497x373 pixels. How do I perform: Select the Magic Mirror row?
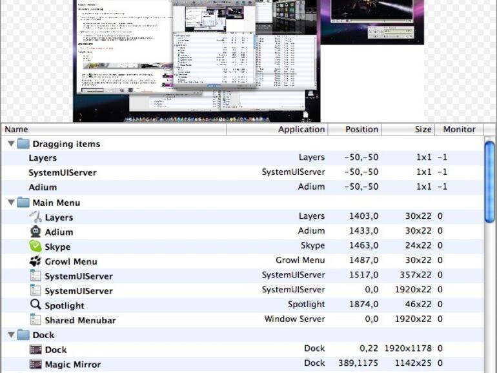coord(243,364)
